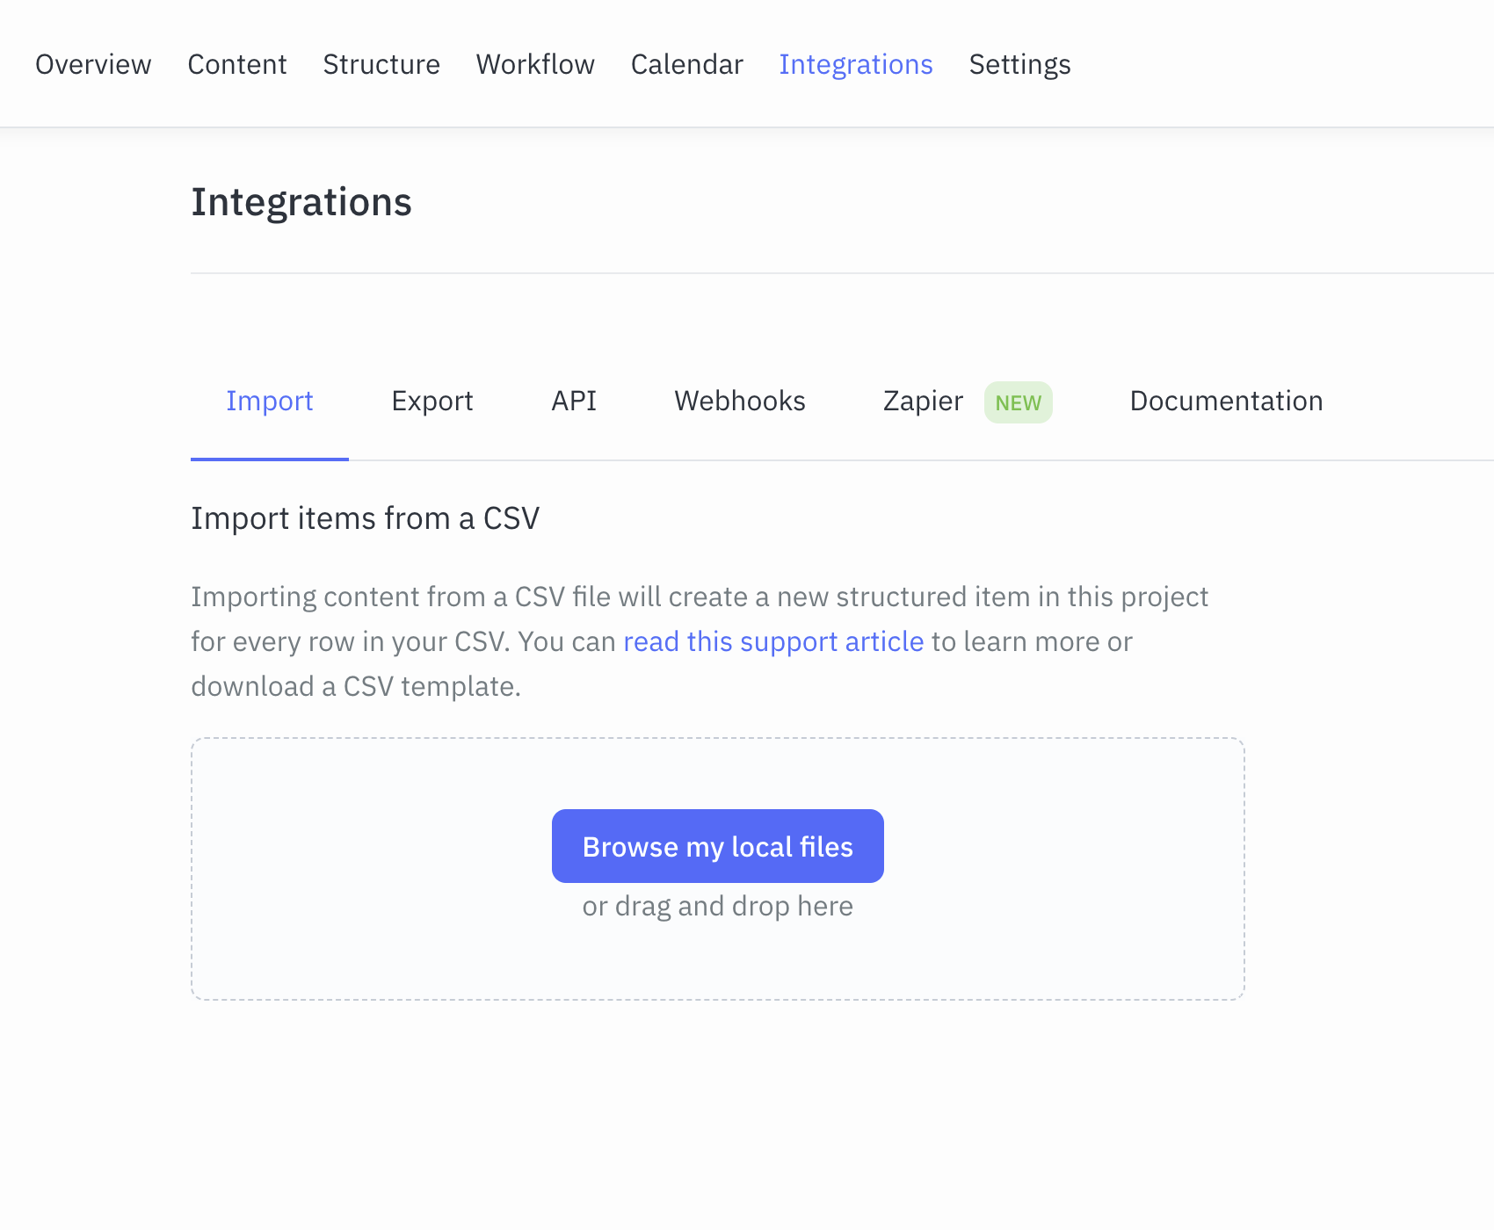Image resolution: width=1494 pixels, height=1230 pixels.
Task: Click the drag and drop upload area
Action: (717, 966)
